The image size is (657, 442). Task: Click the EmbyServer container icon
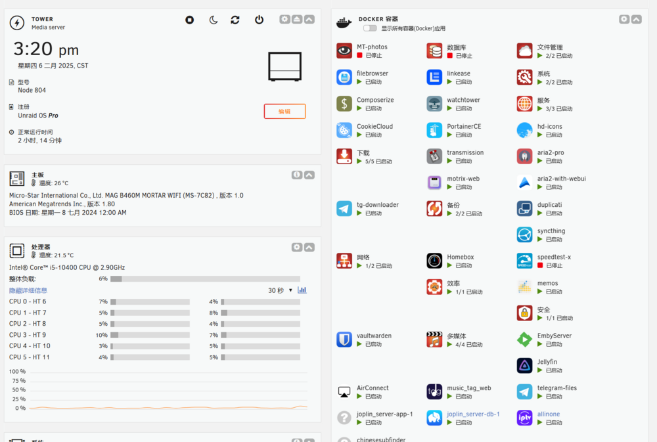tap(524, 340)
